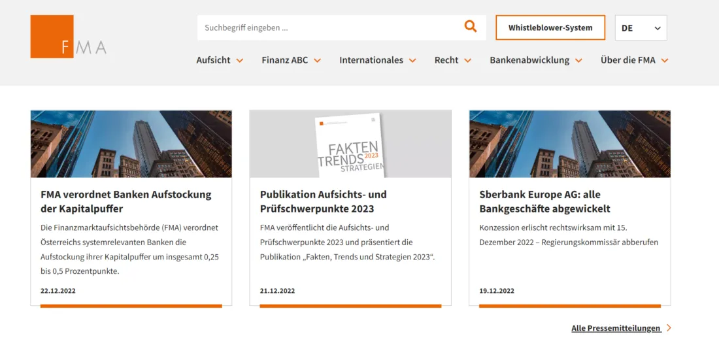Open the Whistleblower-System button

(550, 27)
